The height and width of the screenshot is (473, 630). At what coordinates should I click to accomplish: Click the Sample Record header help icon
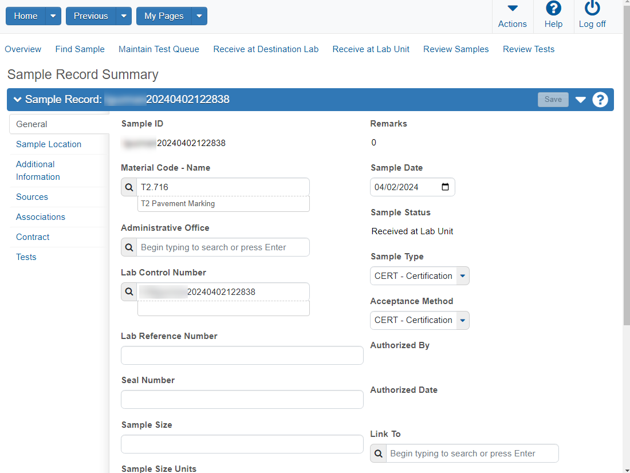point(600,100)
